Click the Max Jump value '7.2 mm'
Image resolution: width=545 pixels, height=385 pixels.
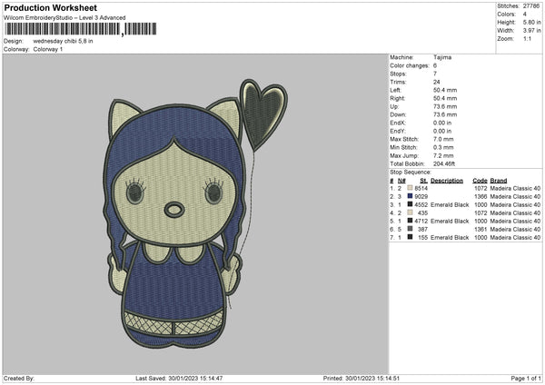pyautogui.click(x=443, y=155)
